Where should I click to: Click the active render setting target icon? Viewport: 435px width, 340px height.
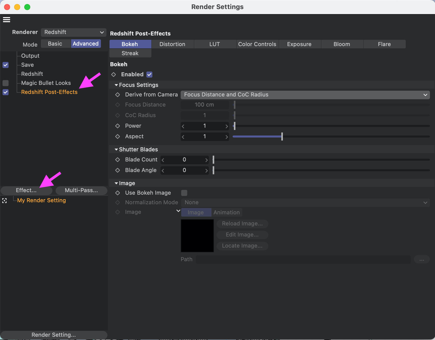5,201
